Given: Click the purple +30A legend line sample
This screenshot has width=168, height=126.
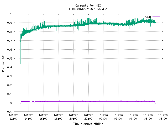Looking at the screenshot, I should [156, 17].
